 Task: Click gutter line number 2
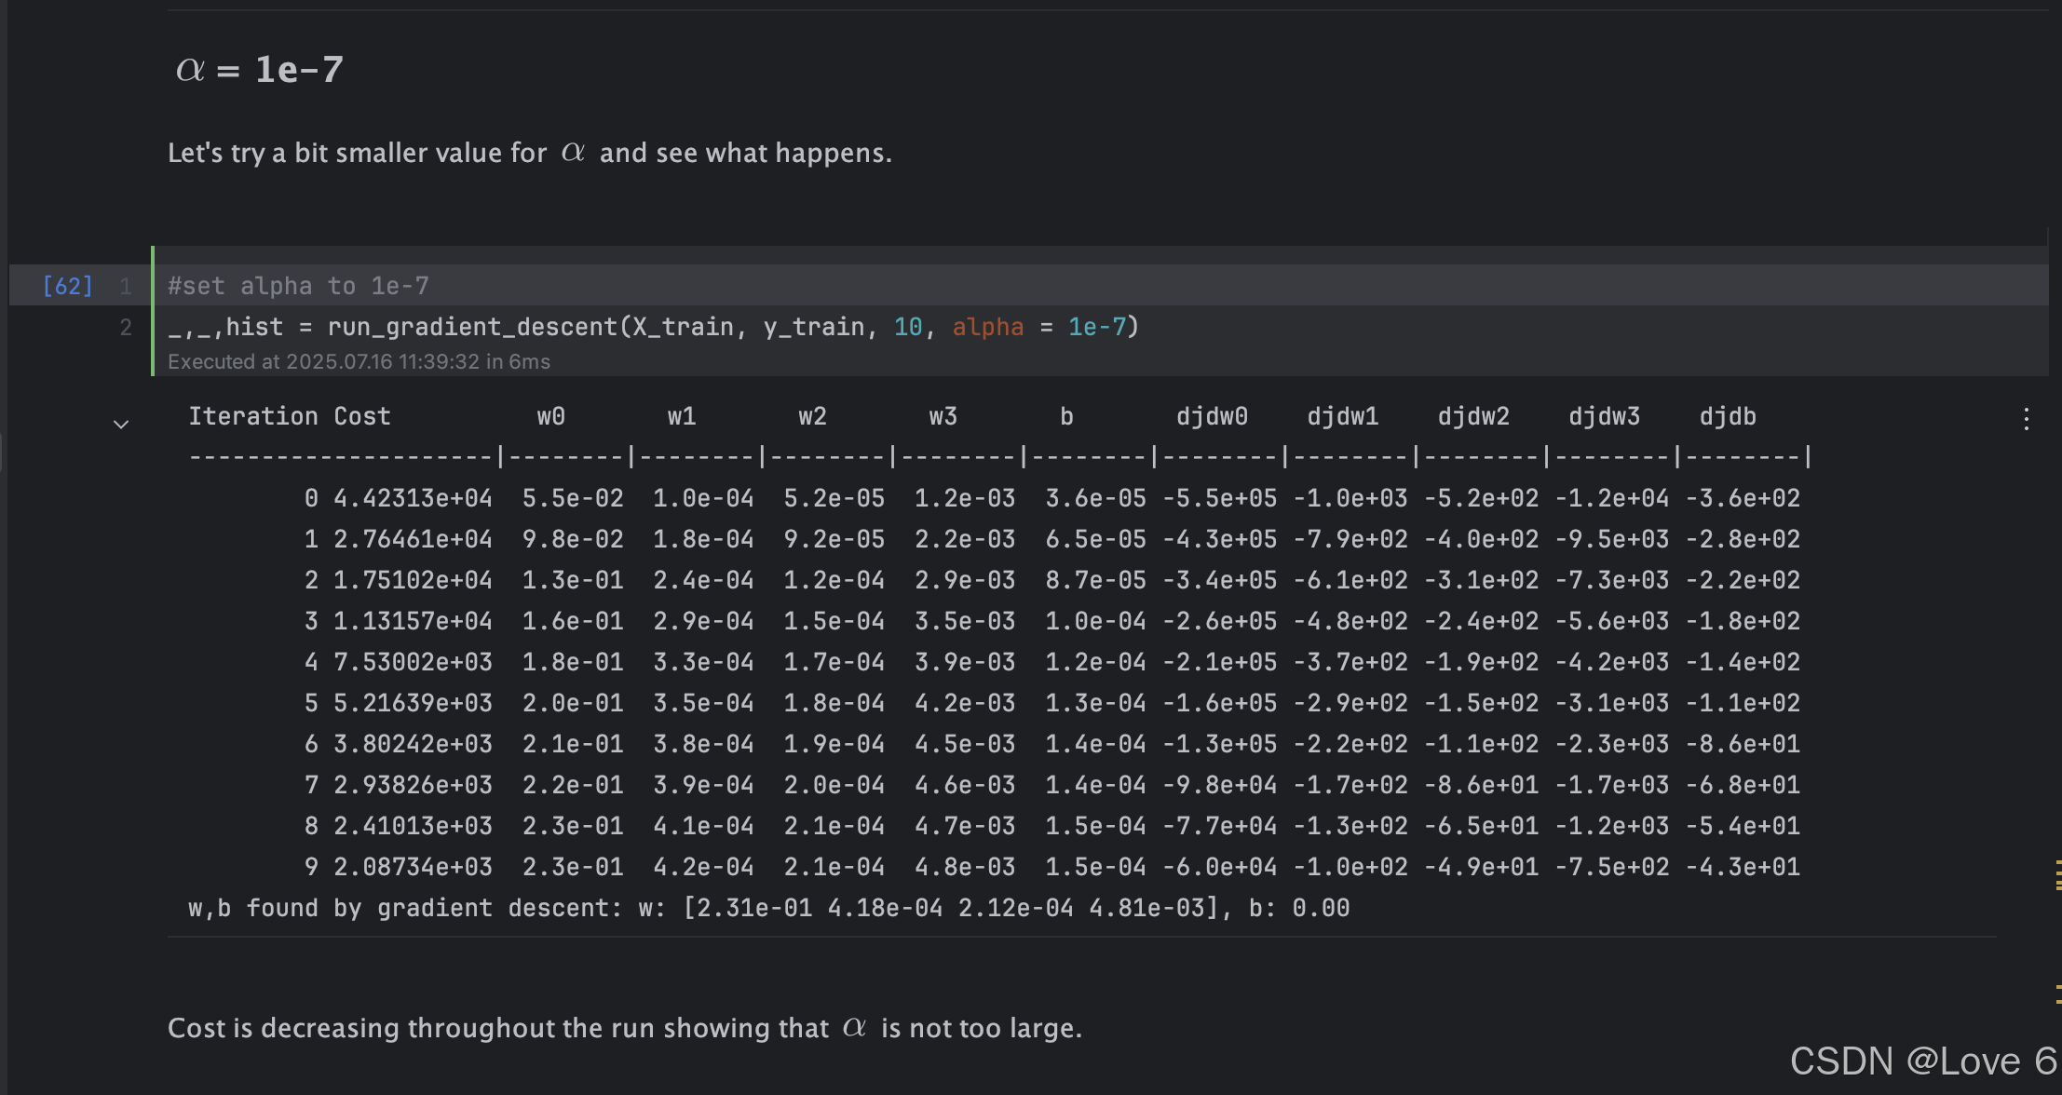click(x=126, y=327)
